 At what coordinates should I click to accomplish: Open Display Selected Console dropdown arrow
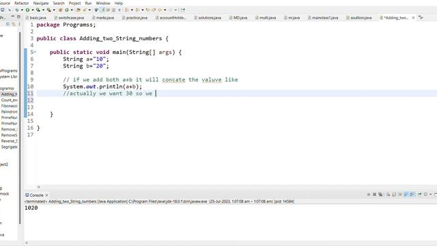[x=431, y=194]
